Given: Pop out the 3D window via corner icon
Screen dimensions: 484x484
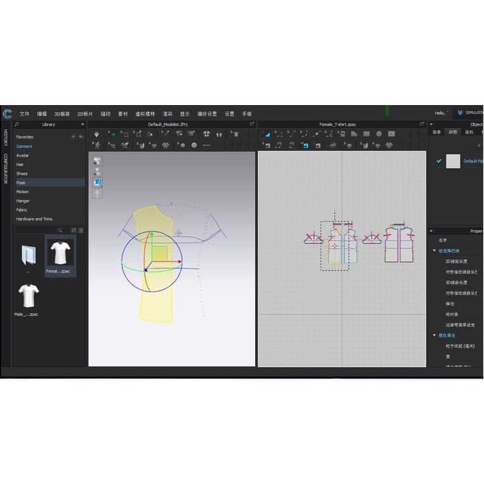Looking at the screenshot, I should (252, 124).
